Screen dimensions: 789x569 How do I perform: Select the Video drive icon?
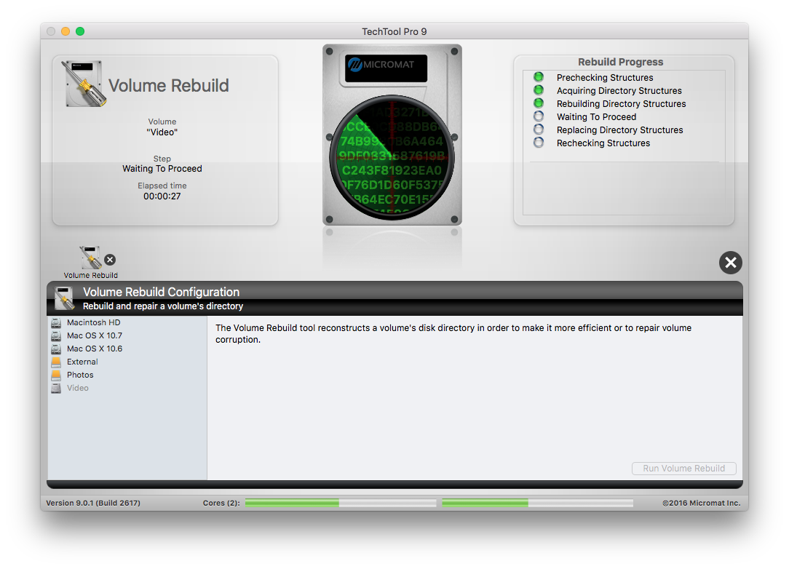[56, 388]
